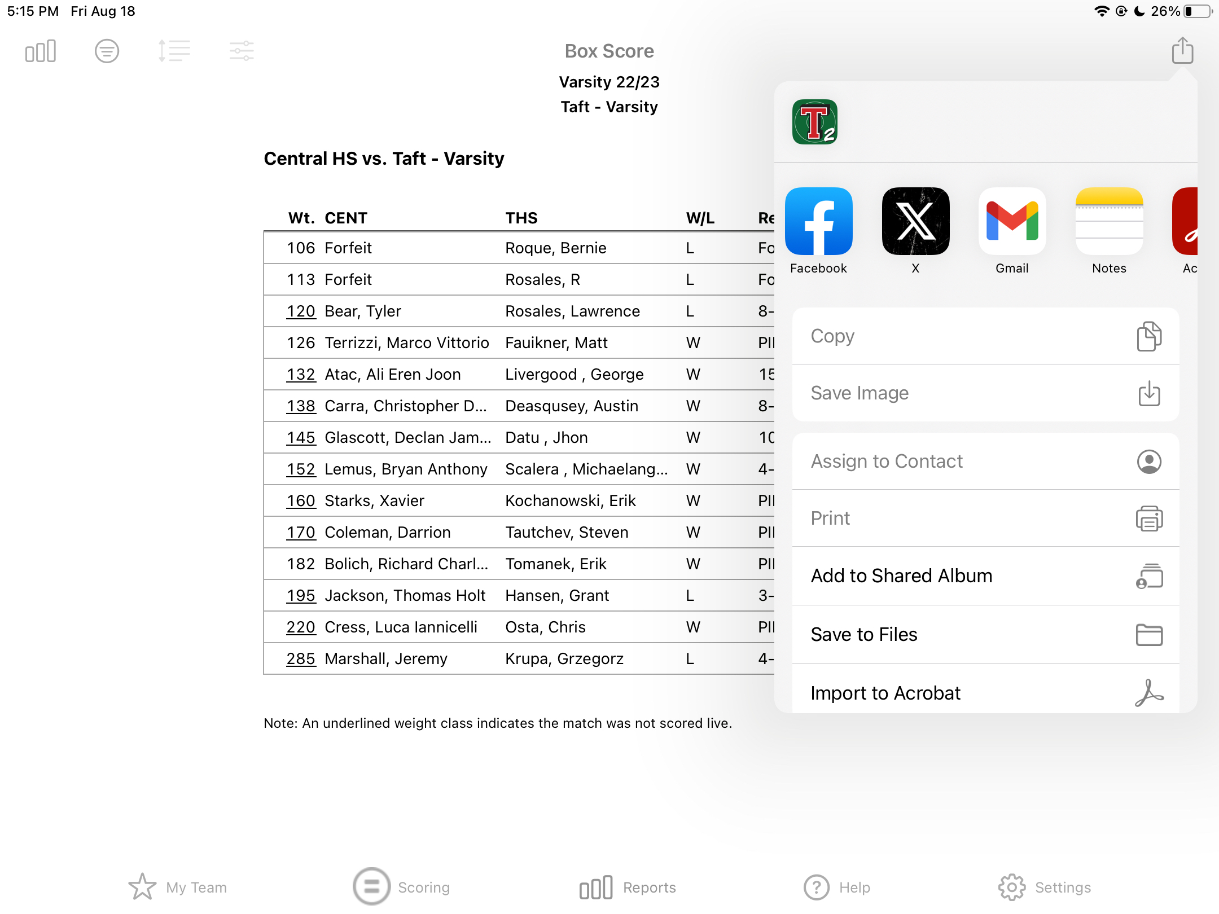Screen dimensions: 1219x914
Task: Tap Save Image action
Action: pos(985,393)
